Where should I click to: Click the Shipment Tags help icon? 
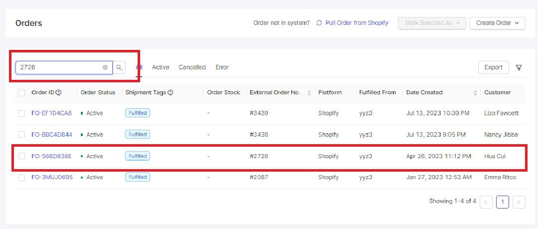point(171,92)
